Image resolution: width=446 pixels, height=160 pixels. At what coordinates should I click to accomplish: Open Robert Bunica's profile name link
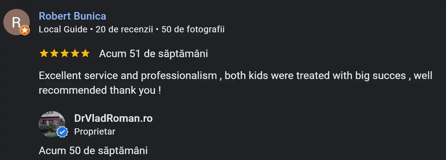[72, 16]
